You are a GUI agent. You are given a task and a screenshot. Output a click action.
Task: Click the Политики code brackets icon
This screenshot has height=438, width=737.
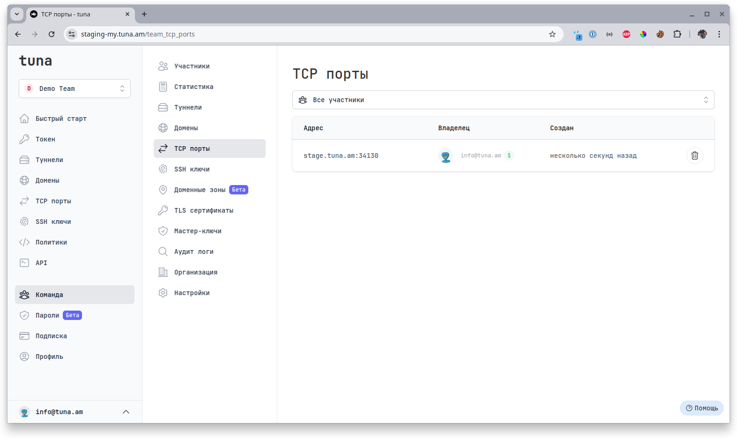pyautogui.click(x=24, y=242)
